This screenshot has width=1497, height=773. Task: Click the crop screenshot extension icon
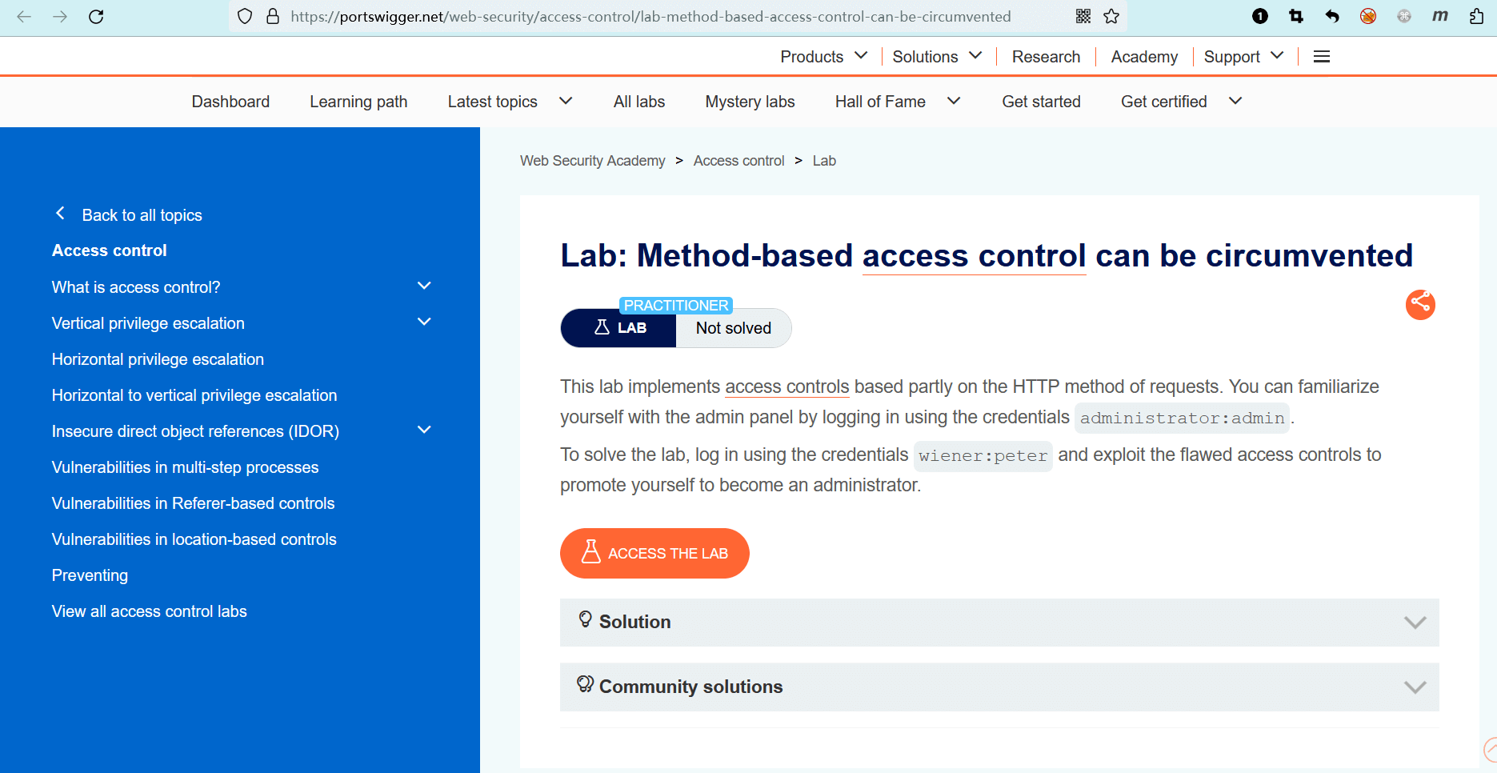[1296, 17]
